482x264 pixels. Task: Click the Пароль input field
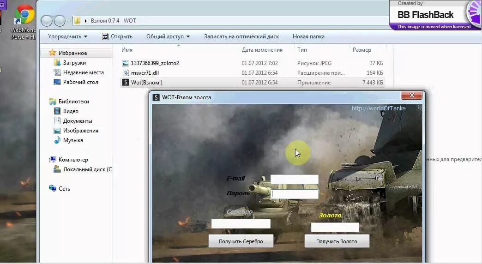tap(295, 194)
